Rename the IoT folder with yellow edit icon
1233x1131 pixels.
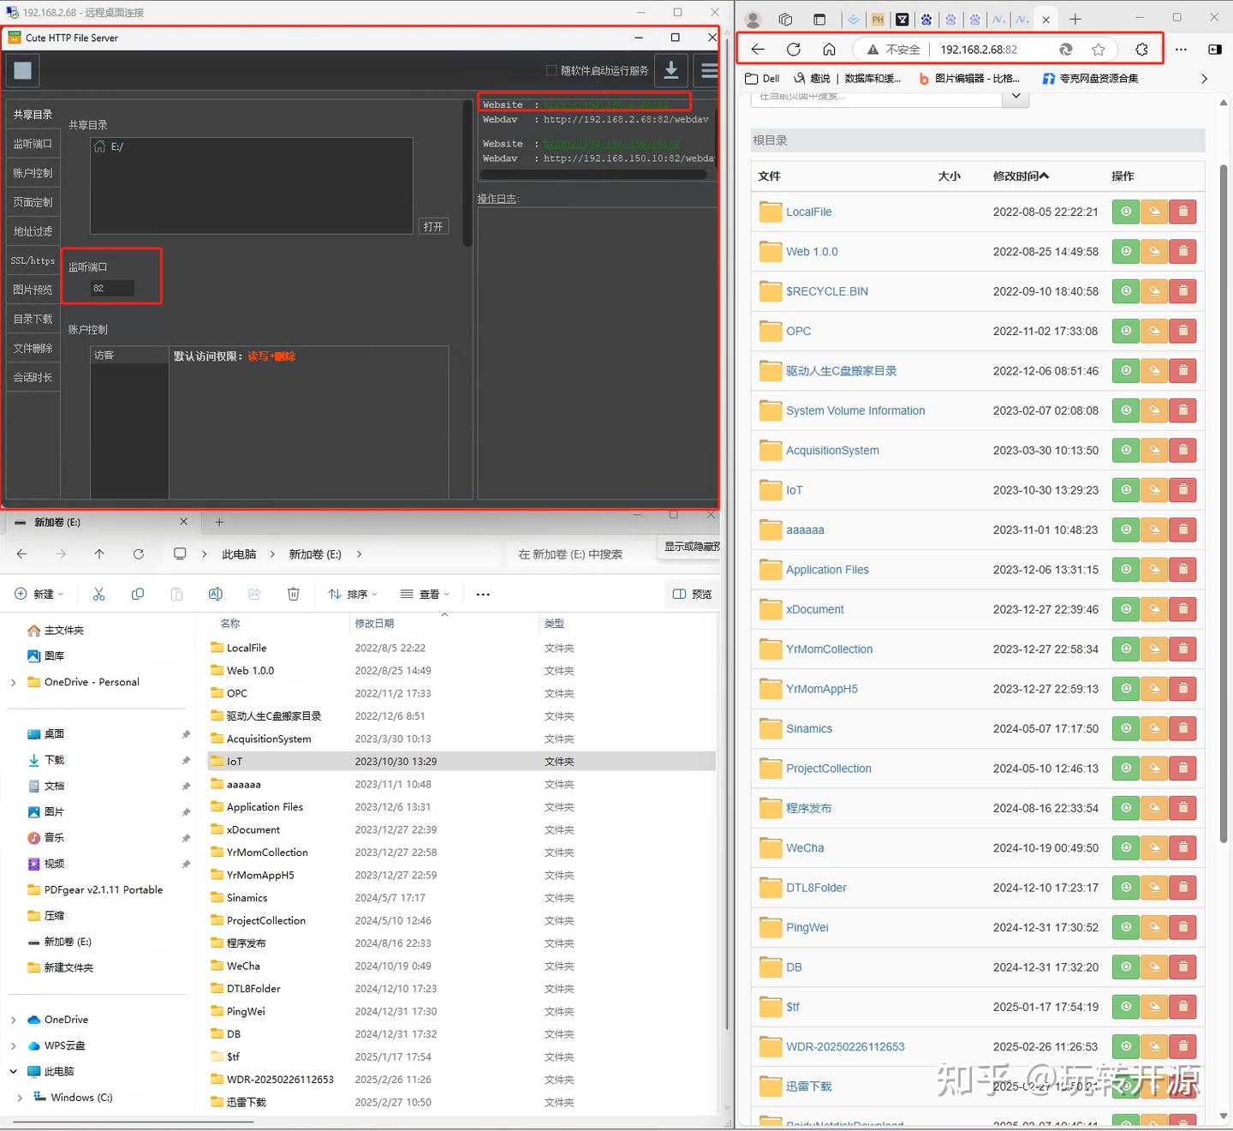1153,489
